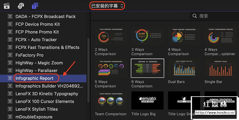The width and height of the screenshot is (239, 120).
Task: Select the 6 Ways Comparison thumbnail
Action: point(147,68)
